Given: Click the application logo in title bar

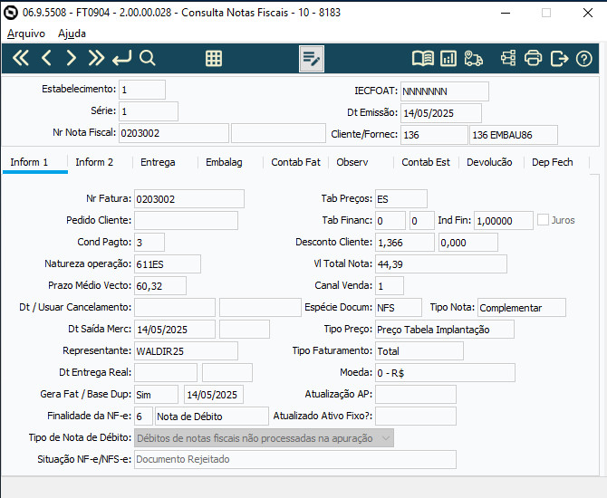Looking at the screenshot, I should pyautogui.click(x=11, y=13).
